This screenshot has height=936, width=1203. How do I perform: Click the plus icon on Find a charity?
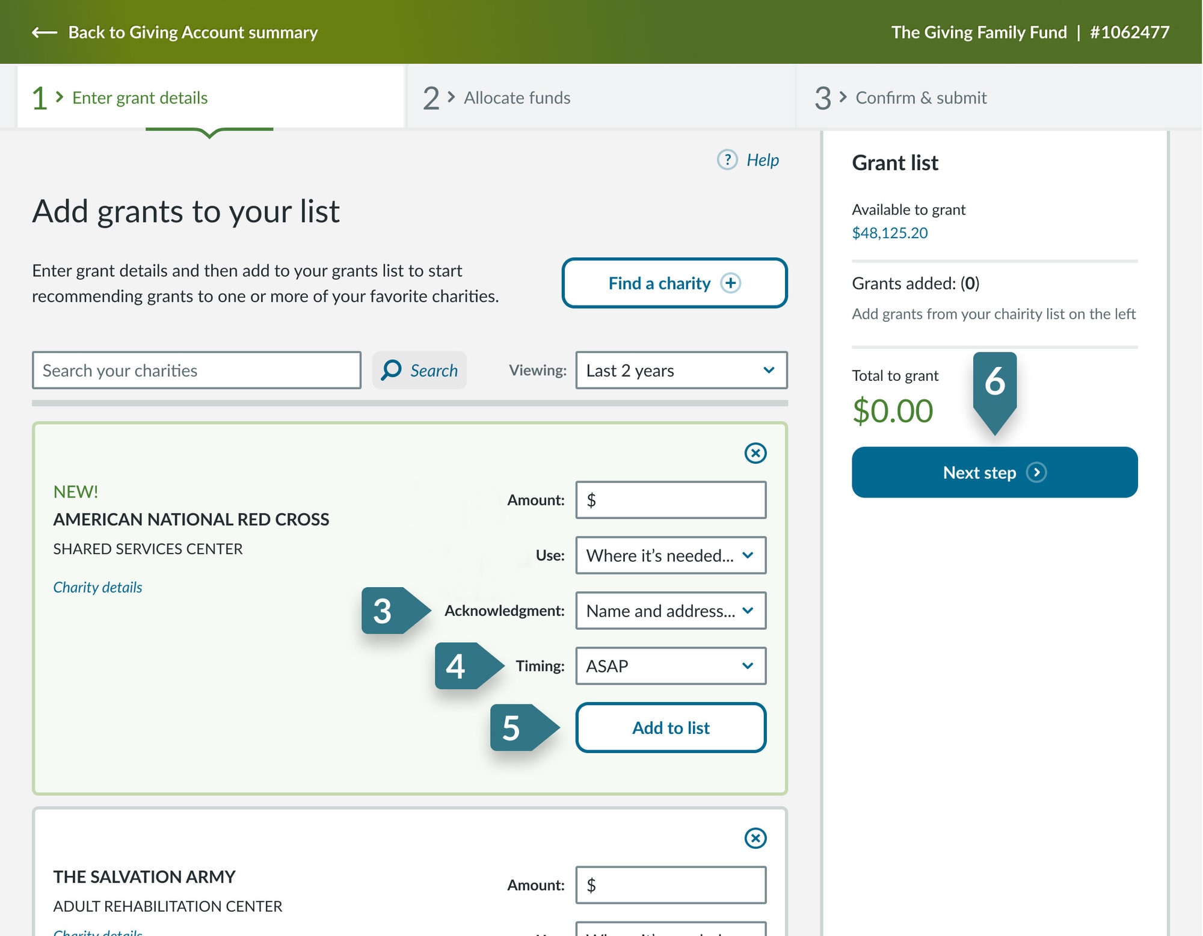731,283
